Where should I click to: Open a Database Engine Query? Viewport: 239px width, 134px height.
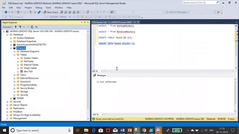[62, 12]
